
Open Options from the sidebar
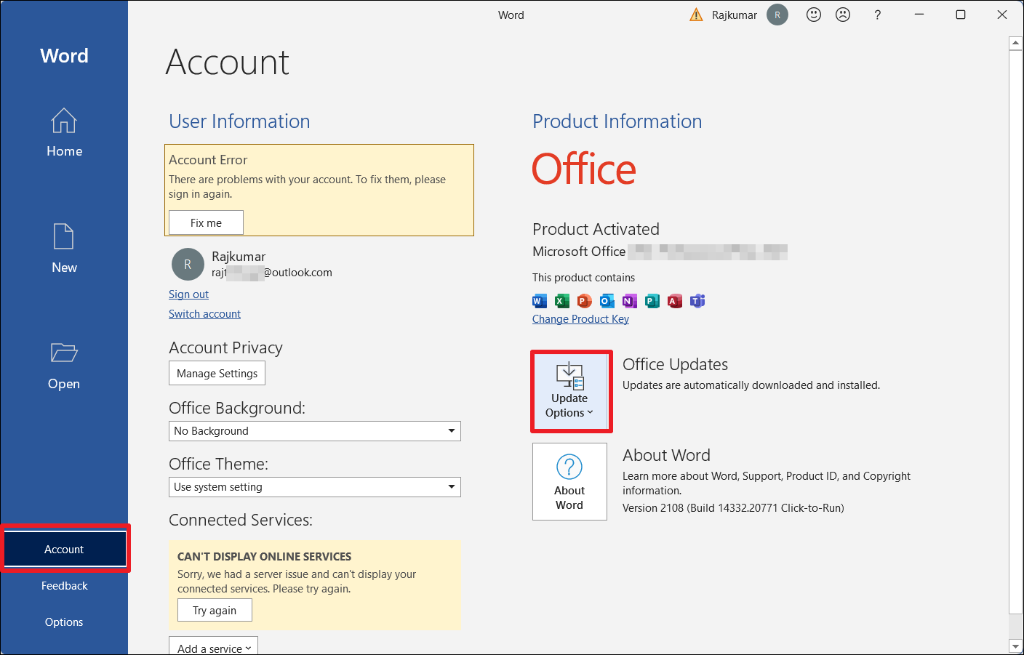[x=64, y=622]
